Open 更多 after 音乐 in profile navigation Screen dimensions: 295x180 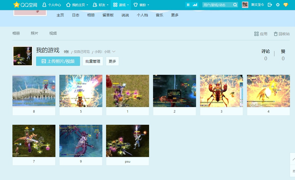(x=175, y=15)
